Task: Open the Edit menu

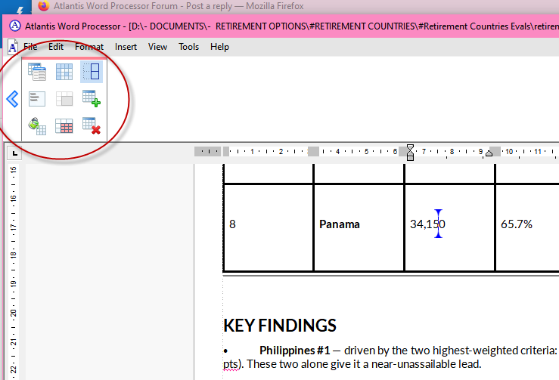Action: (x=56, y=47)
